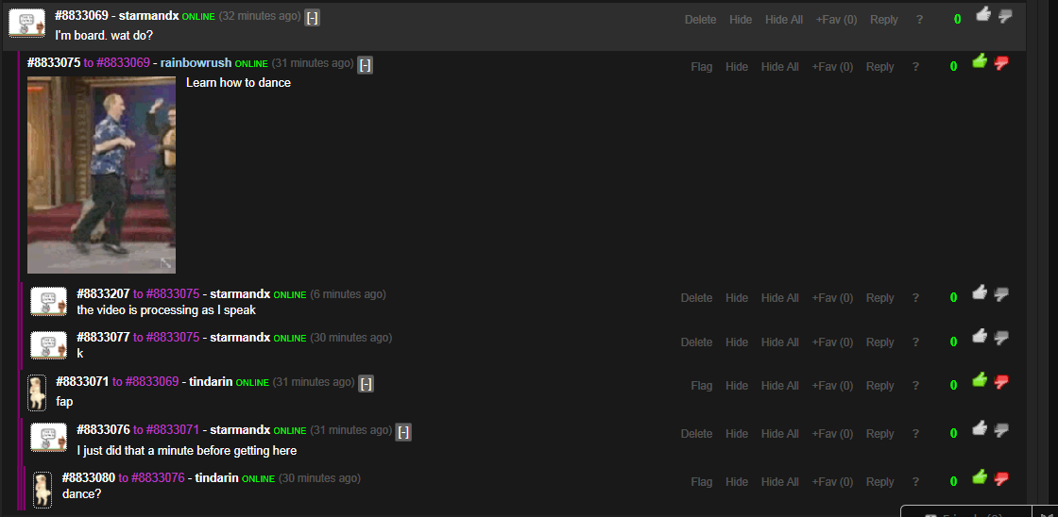Add comment #8833069 to favorites
The height and width of the screenshot is (517, 1058).
(x=834, y=20)
